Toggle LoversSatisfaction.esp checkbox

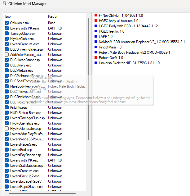(x=7, y=166)
